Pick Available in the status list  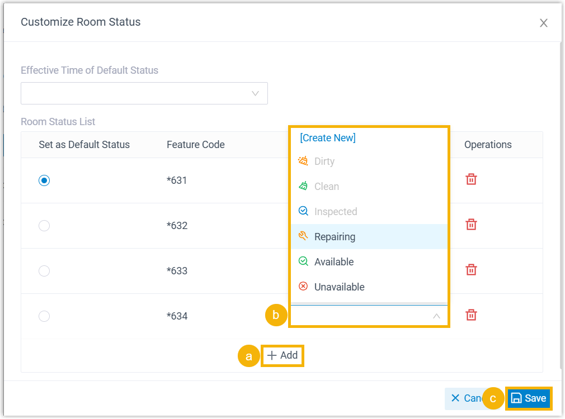coord(334,262)
